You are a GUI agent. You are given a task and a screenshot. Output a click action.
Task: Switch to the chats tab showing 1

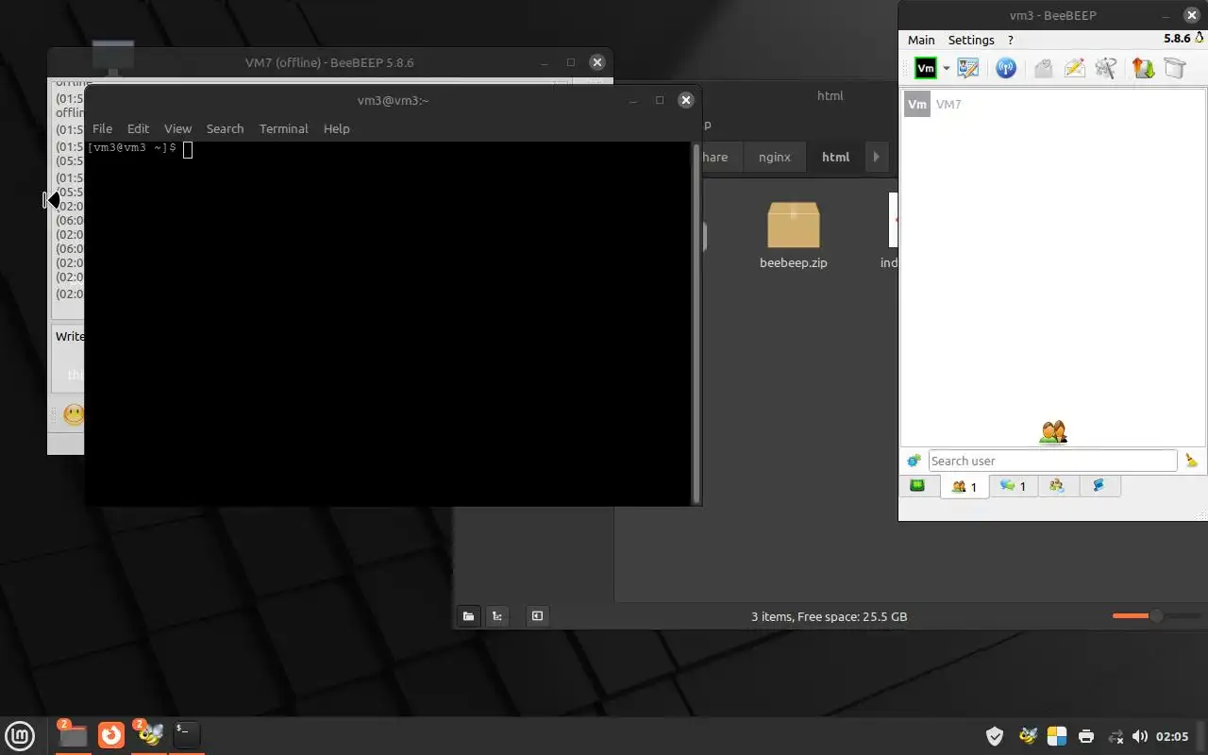[x=1014, y=486]
